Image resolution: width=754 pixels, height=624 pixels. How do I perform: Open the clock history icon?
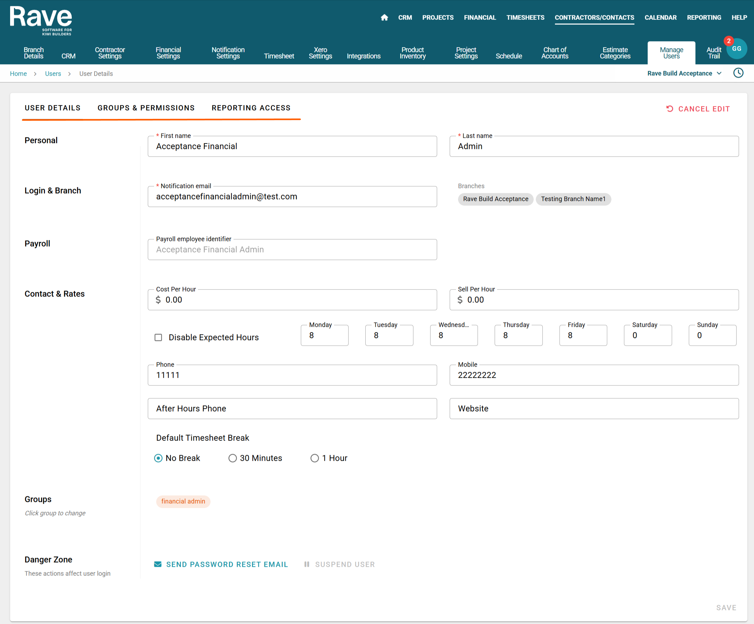point(738,73)
